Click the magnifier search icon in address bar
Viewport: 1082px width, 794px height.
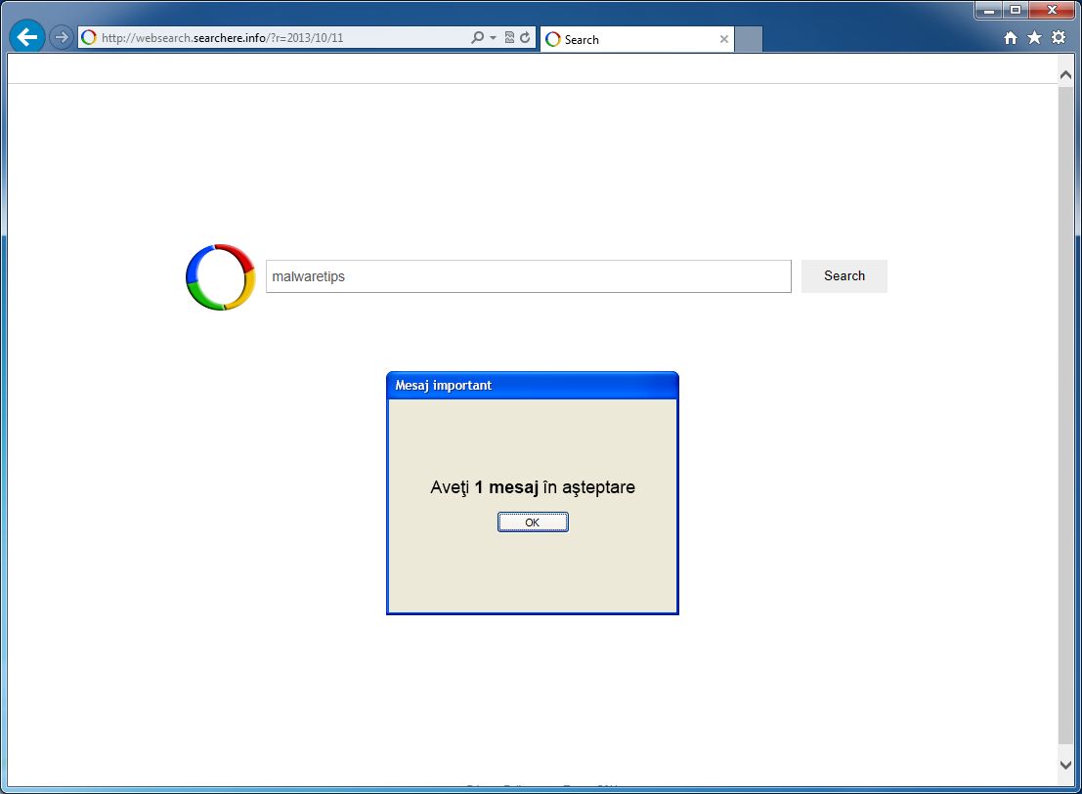point(478,36)
